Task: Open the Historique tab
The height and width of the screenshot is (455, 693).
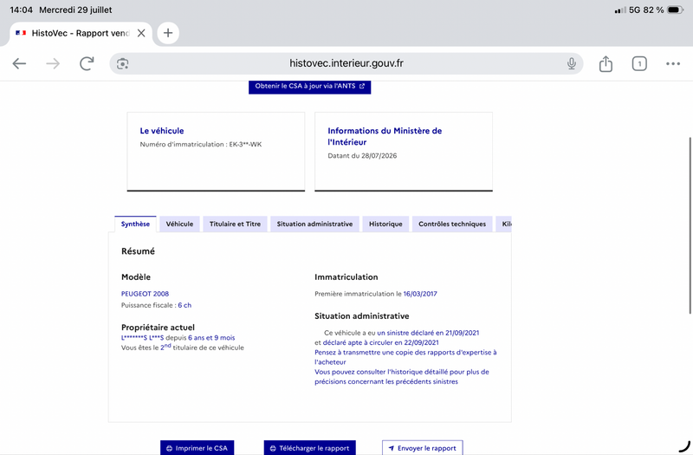Action: click(385, 224)
